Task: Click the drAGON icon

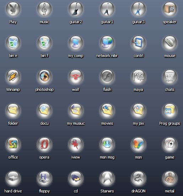Action: (138, 179)
